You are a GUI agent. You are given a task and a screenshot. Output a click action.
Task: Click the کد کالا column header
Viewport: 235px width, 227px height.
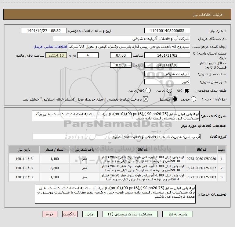coord(201,150)
